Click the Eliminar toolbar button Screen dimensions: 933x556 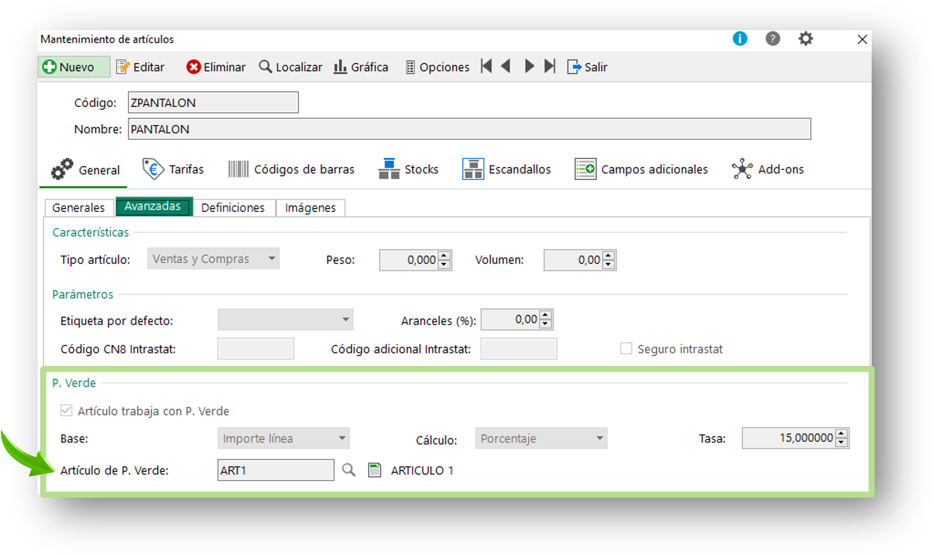pos(216,67)
